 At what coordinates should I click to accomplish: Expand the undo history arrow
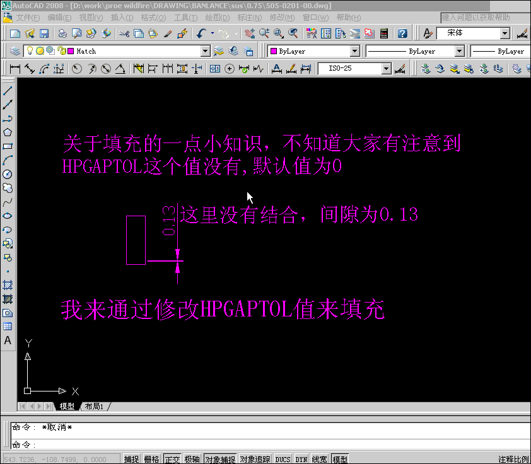click(213, 33)
